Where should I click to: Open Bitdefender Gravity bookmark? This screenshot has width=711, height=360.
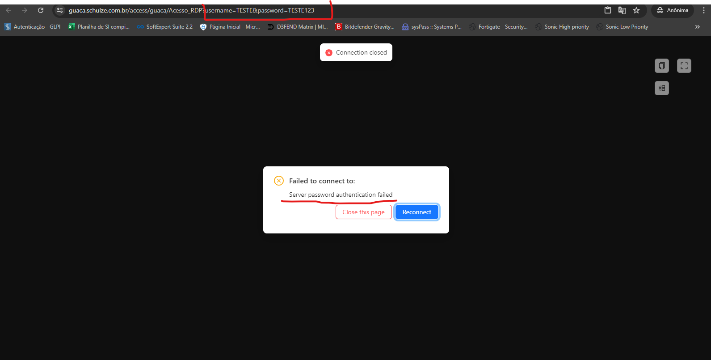click(x=365, y=27)
